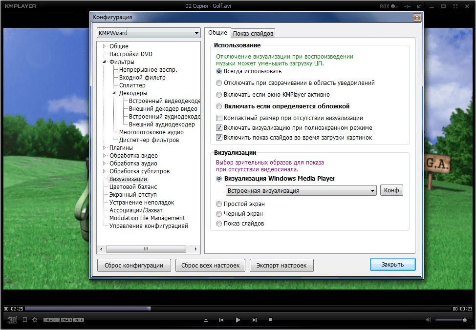Select 'Настройки DVD' in tree
This screenshot has width=476, height=330.
pos(131,54)
